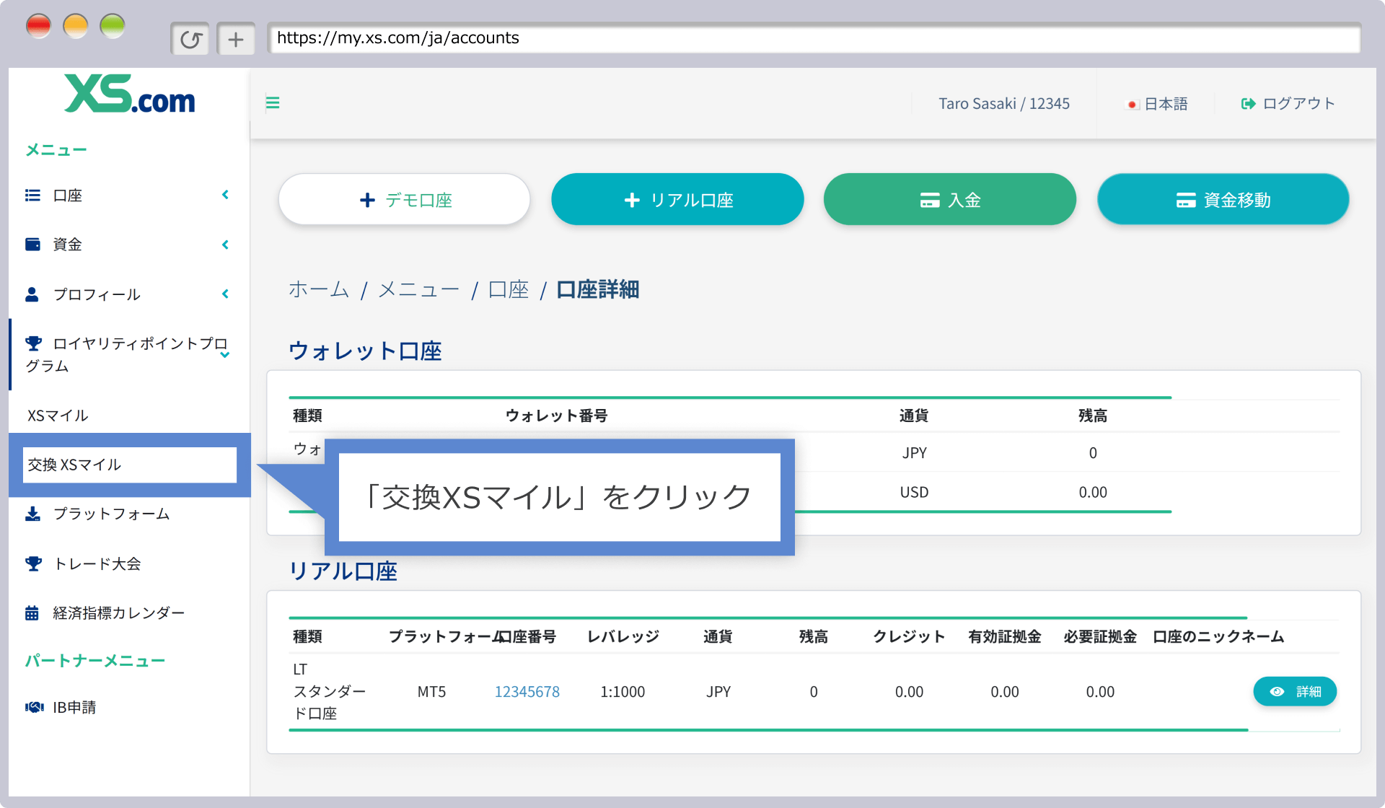Click the デモ口座 button
The width and height of the screenshot is (1385, 808).
(x=405, y=200)
